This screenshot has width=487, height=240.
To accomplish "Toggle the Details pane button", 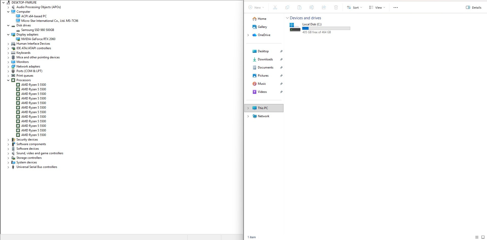I will [474, 8].
